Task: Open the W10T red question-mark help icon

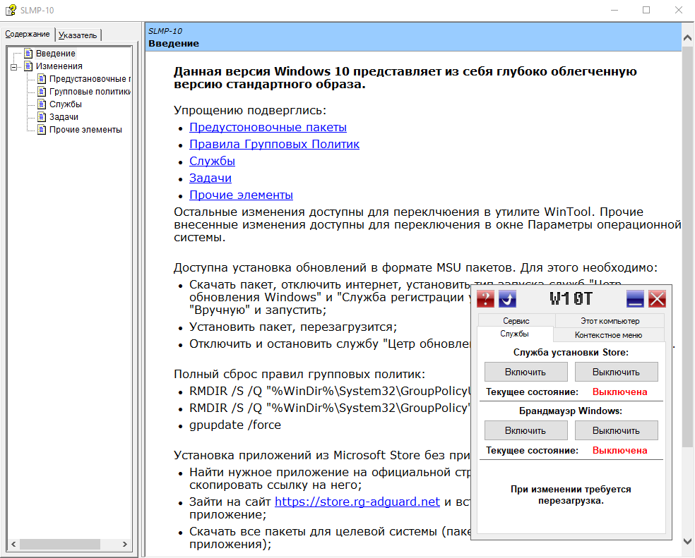Action: click(485, 299)
